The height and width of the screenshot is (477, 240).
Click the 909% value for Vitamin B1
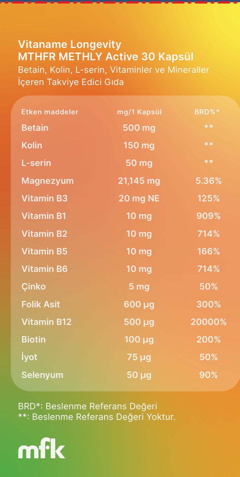pyautogui.click(x=208, y=216)
